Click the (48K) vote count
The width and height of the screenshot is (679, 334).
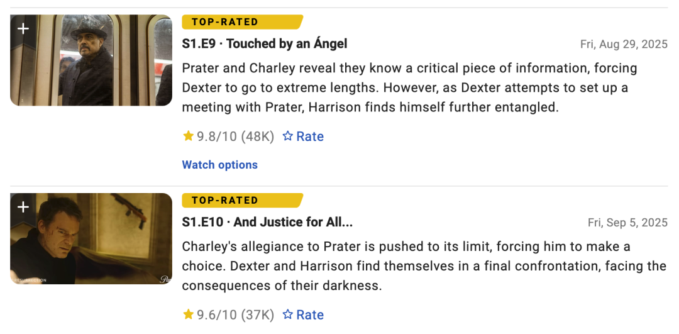pos(259,136)
